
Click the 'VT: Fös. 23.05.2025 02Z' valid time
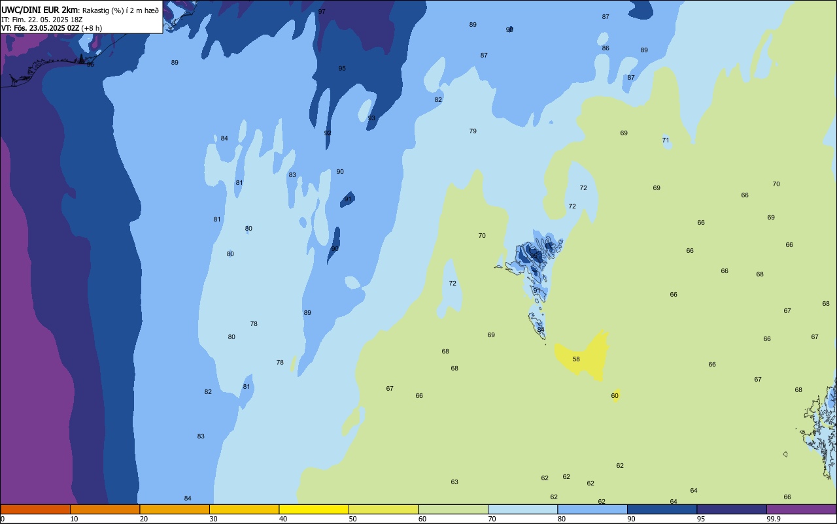click(40, 28)
